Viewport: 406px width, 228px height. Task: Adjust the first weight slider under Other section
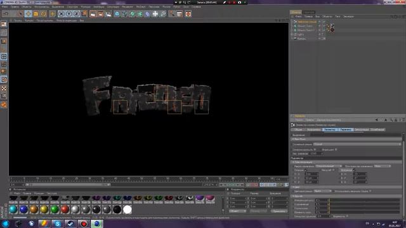[358, 200]
